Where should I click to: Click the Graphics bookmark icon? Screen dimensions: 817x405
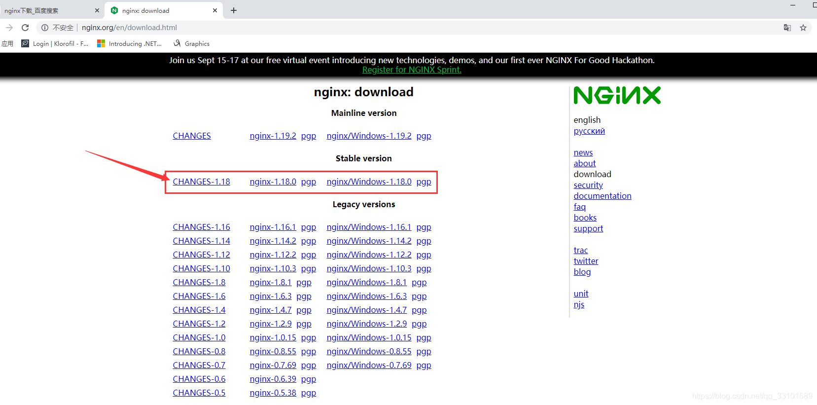pos(177,43)
